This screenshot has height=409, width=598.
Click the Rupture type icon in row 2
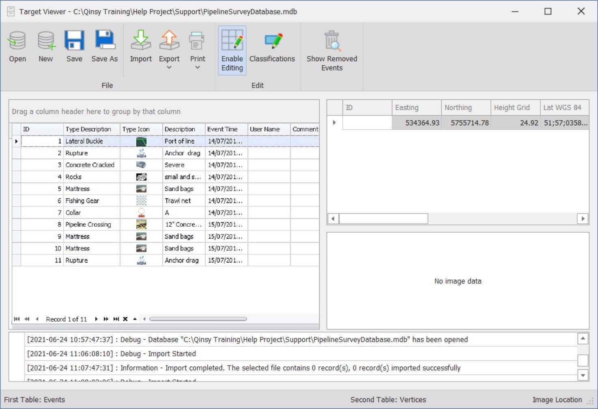[x=141, y=153]
